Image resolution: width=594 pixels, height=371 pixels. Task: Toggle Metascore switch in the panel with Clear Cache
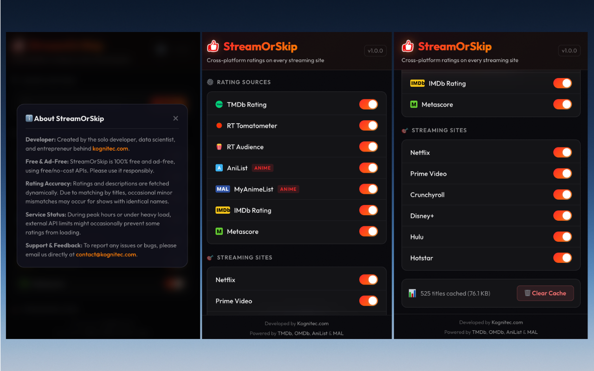pos(562,104)
